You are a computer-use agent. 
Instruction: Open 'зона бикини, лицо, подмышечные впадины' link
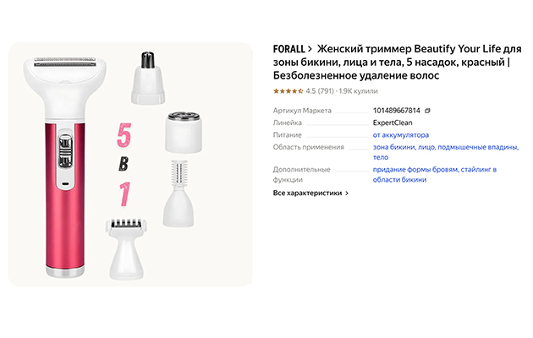[445, 146]
